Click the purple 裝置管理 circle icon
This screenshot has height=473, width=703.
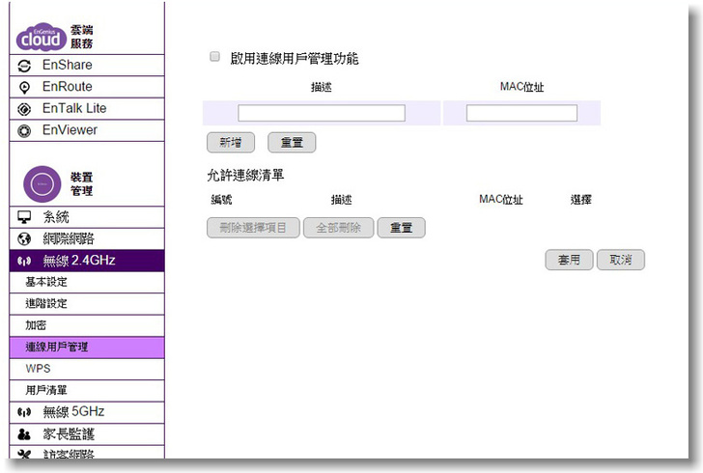click(42, 183)
